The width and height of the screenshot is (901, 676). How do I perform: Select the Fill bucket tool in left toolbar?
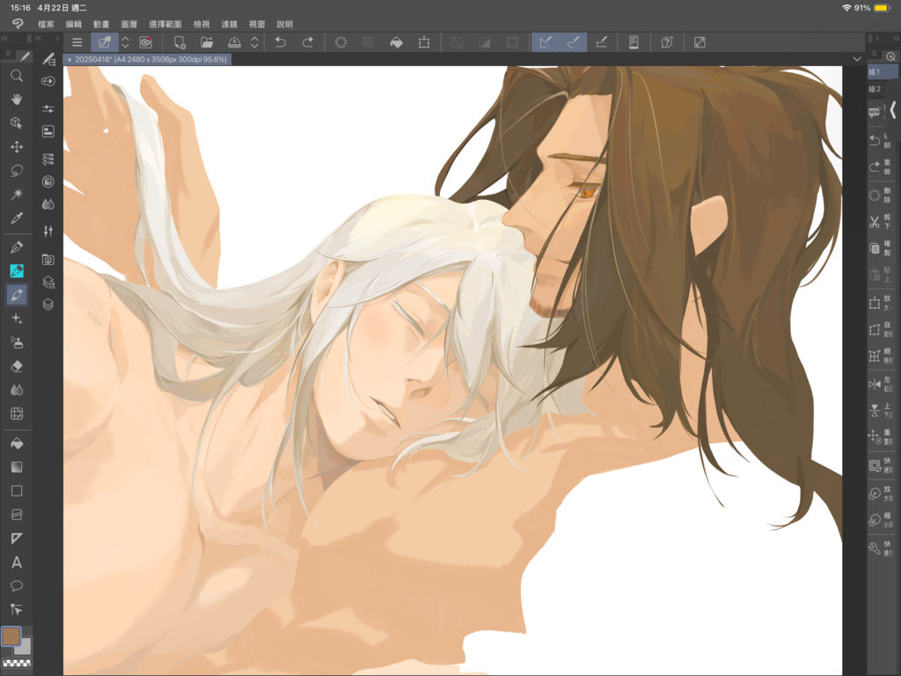17,444
